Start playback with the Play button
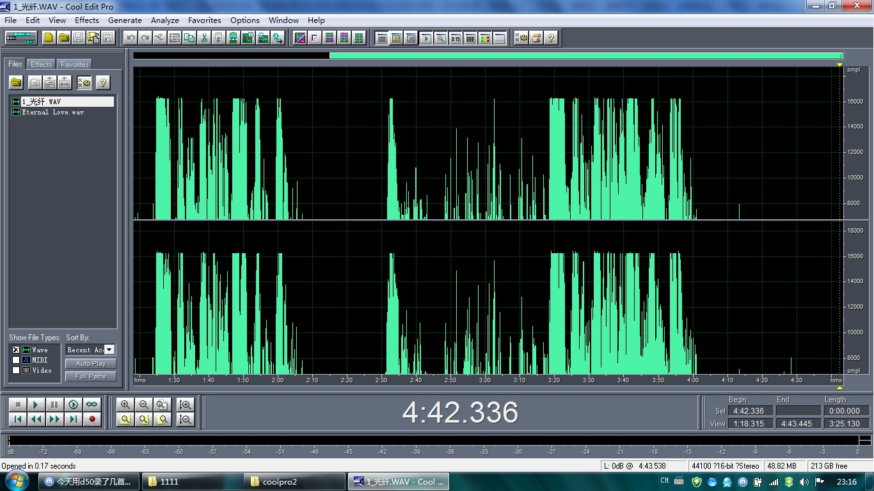Viewport: 874px width, 491px height. click(36, 405)
